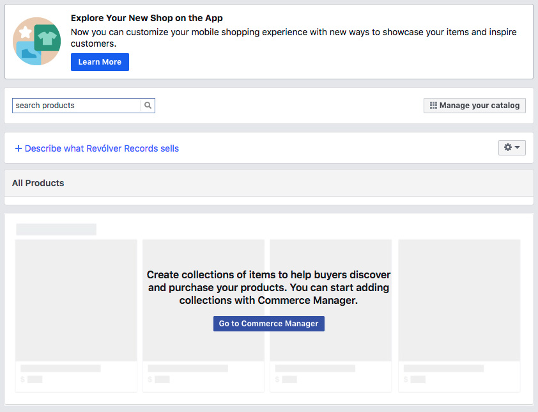
Task: Click the second placeholder product thumbnail
Action: click(203, 300)
